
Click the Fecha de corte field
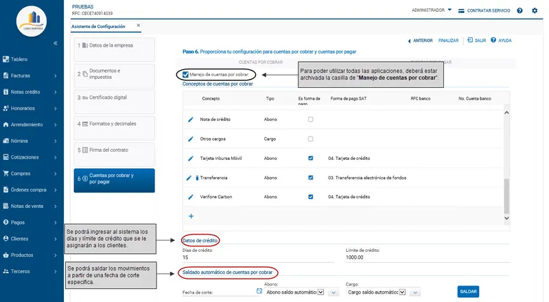pyautogui.click(x=219, y=292)
